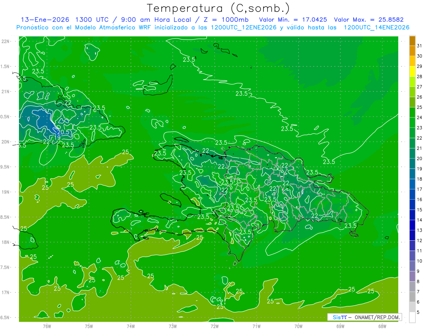Click the legend color band between 17 and 18
This screenshot has height=331, width=429.
point(412,184)
